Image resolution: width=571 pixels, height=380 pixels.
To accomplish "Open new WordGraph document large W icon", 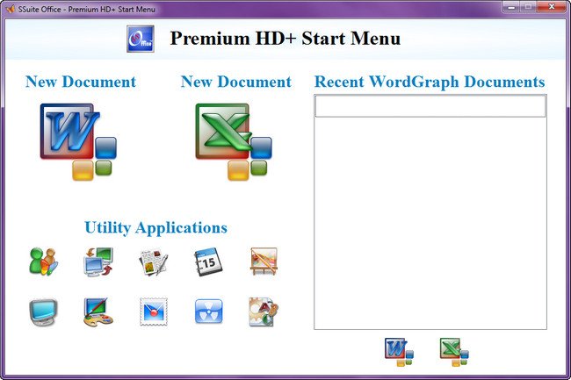I will point(78,142).
